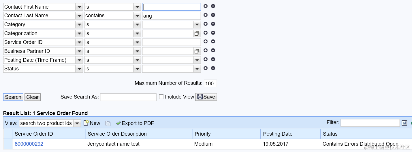Open operator dropdown for Status row
412x152 pixels.
[x=137, y=69]
